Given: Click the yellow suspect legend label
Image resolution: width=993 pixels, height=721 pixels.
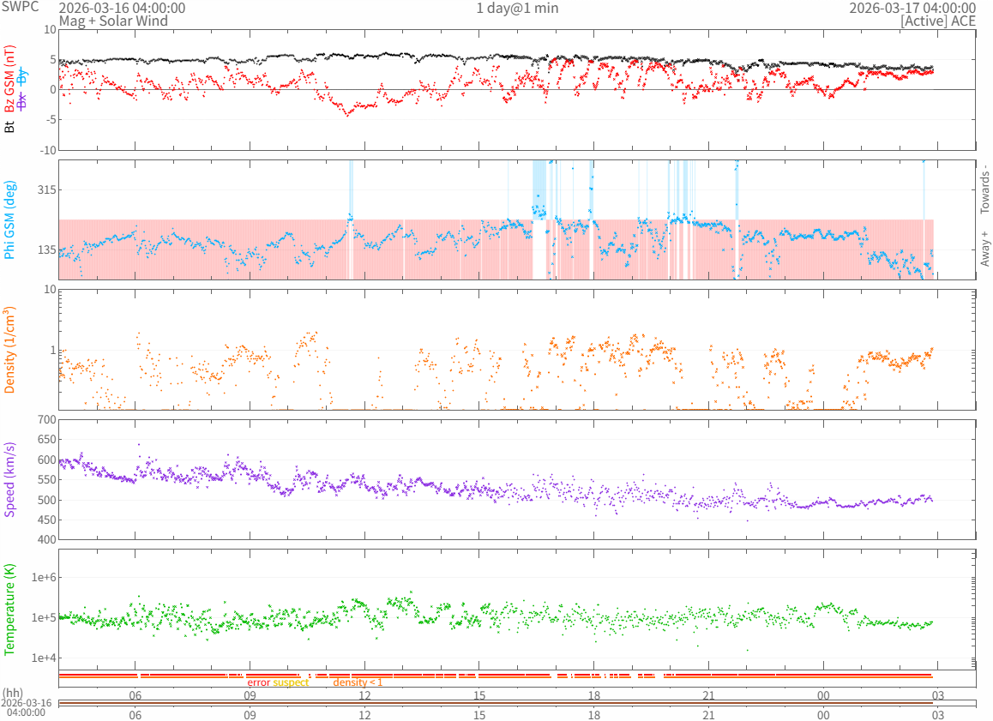Looking at the screenshot, I should coord(291,682).
